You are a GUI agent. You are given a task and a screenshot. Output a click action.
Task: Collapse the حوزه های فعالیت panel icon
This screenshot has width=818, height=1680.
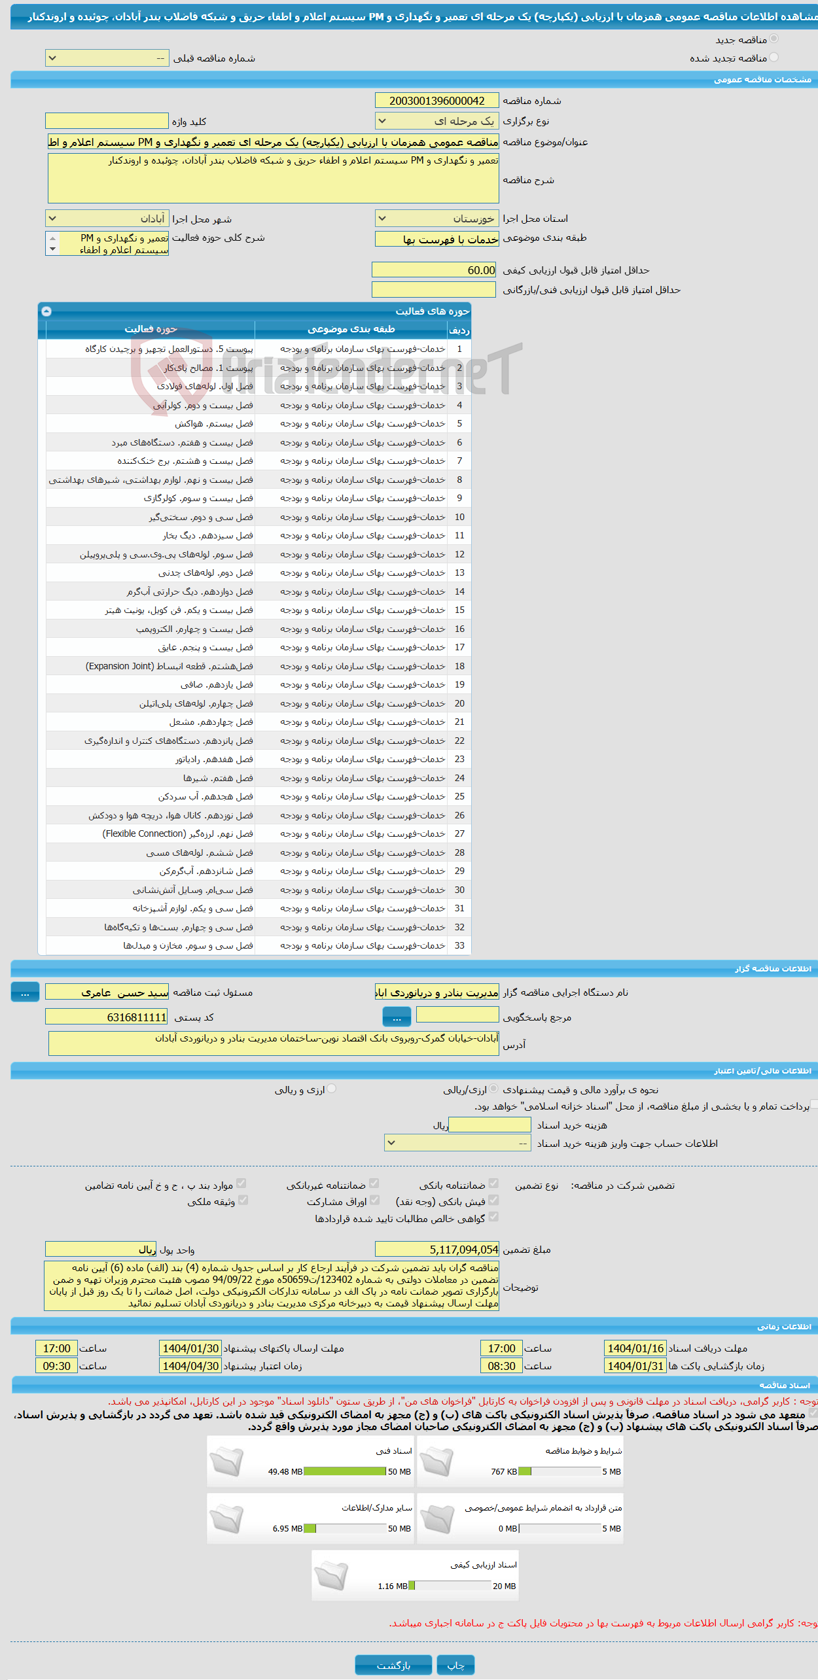[x=46, y=311]
